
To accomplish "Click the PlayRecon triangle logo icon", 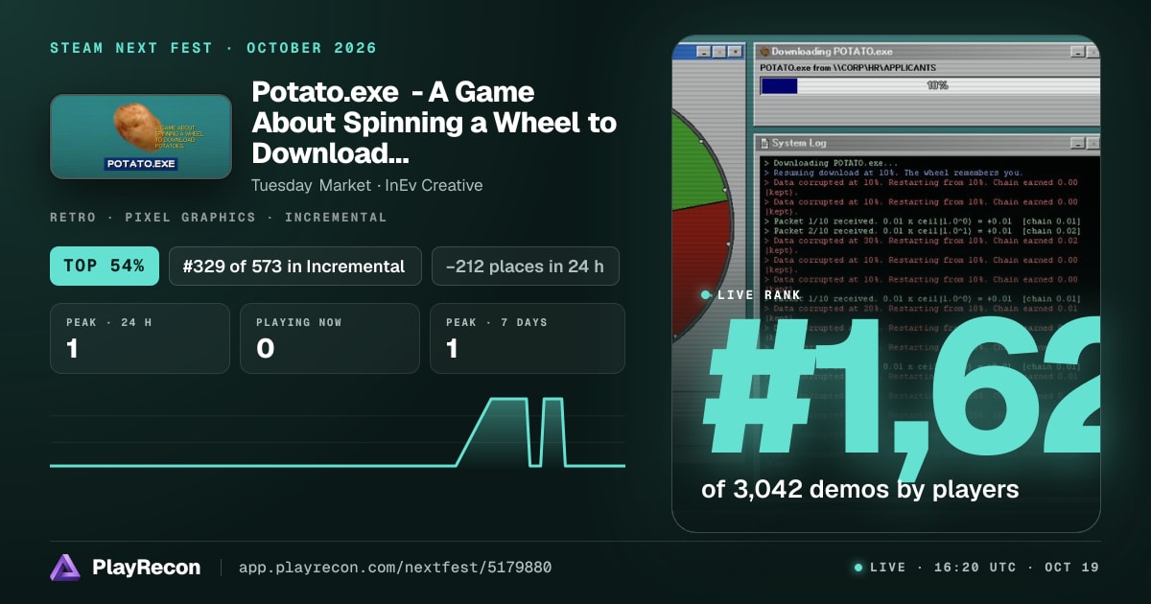I will pos(65,568).
